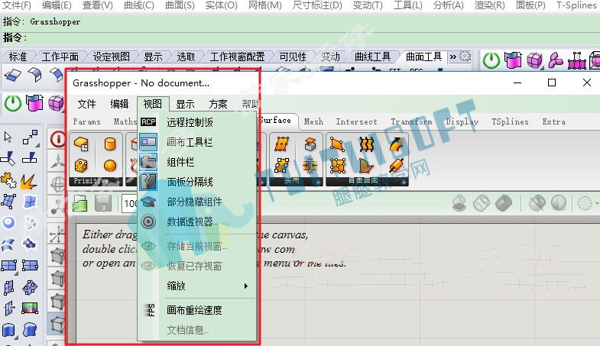
Task: Click the orange pipe freeform component icon
Action: (396, 166)
